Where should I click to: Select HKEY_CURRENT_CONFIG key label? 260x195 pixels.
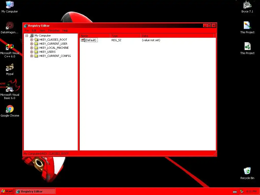click(x=55, y=56)
